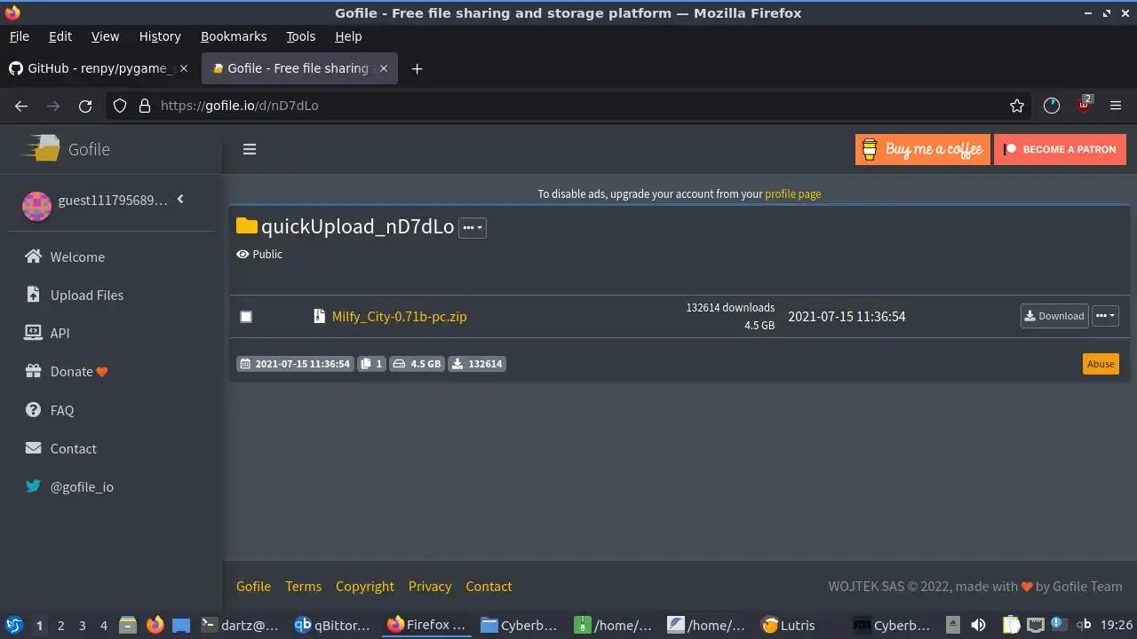Open the History menu
1137x639 pixels.
(x=160, y=36)
